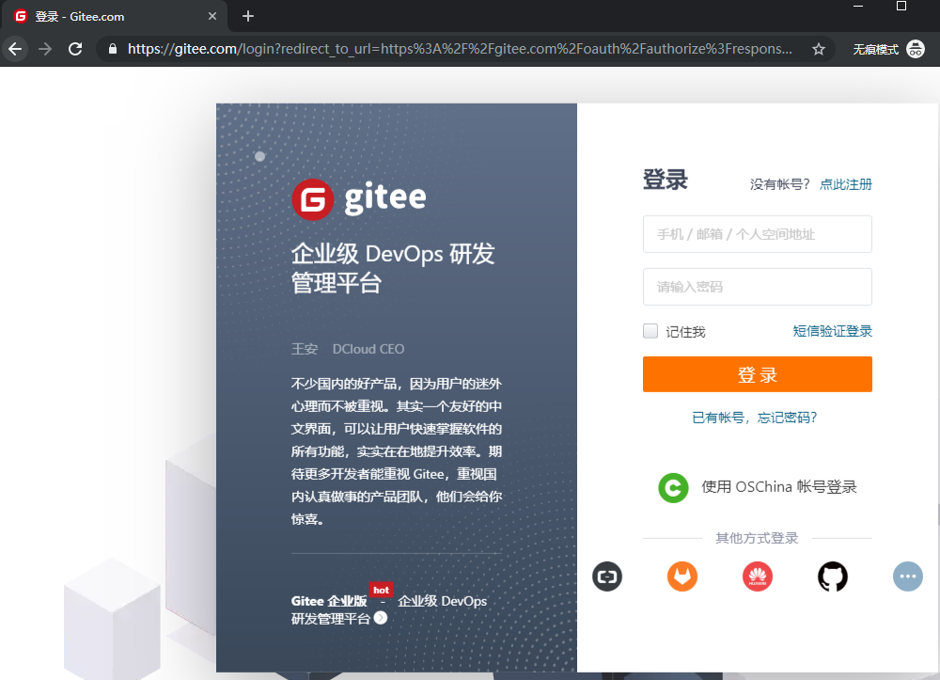The height and width of the screenshot is (680, 940).
Task: Click the 其他方式登录 label
Action: (757, 538)
